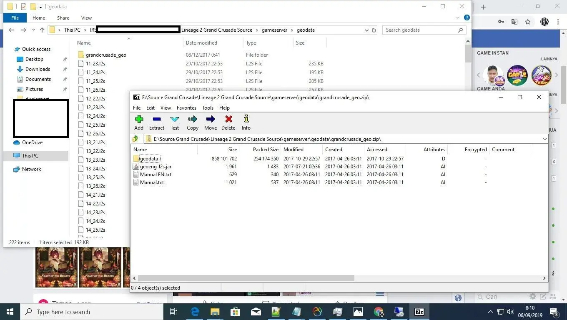Click the horizontal scrollbar in 7-Zip
The image size is (567, 320).
click(x=246, y=278)
